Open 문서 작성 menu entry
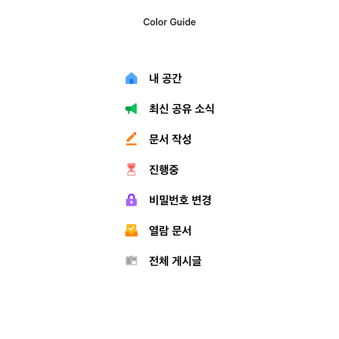This screenshot has height=339, width=339. click(x=170, y=139)
